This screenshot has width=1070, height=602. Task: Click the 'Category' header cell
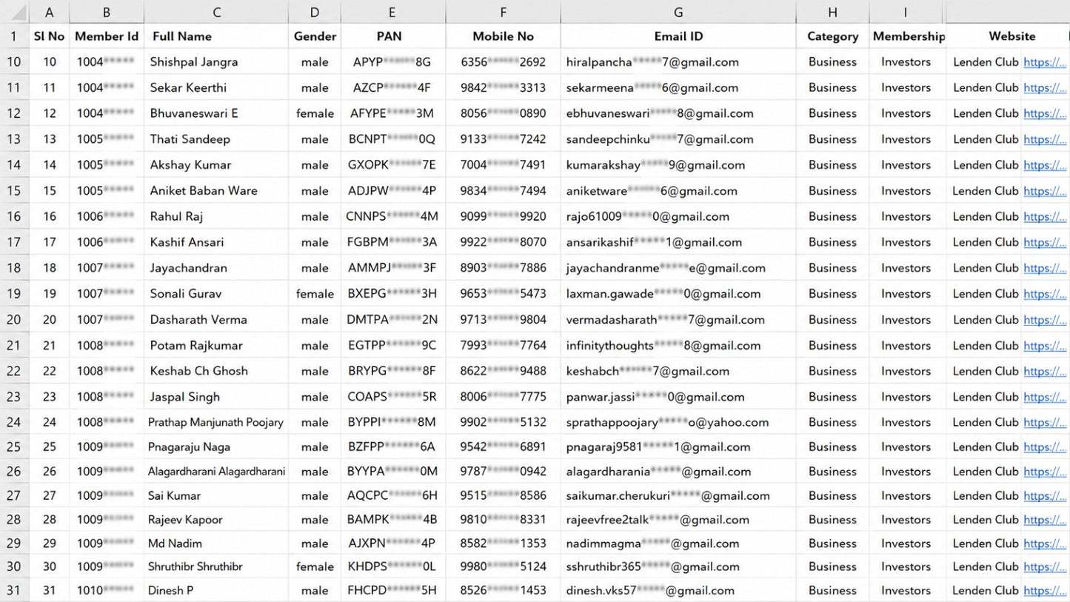pyautogui.click(x=832, y=36)
